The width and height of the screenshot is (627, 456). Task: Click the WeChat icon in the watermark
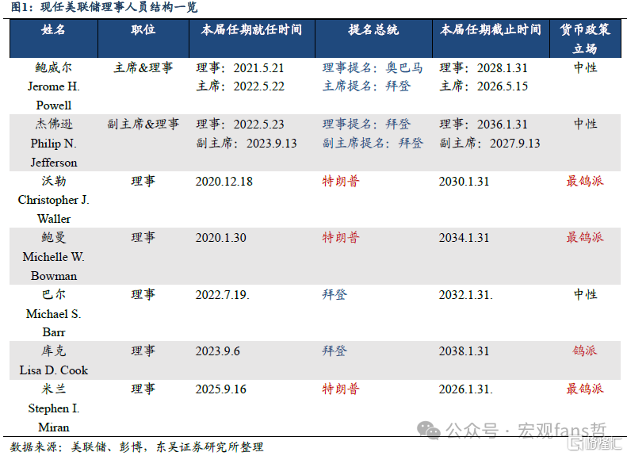[430, 430]
